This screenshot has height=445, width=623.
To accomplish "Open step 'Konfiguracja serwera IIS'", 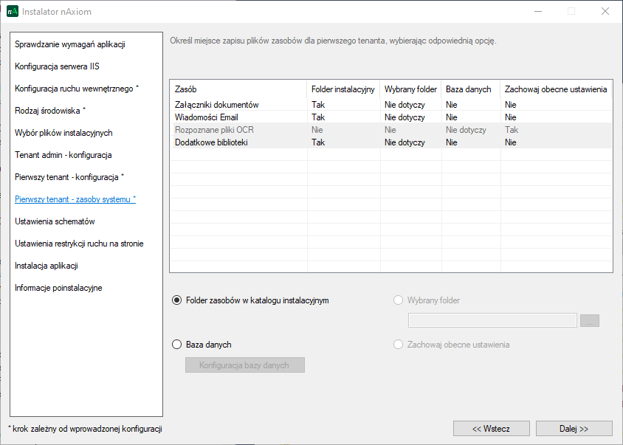I will [x=57, y=66].
